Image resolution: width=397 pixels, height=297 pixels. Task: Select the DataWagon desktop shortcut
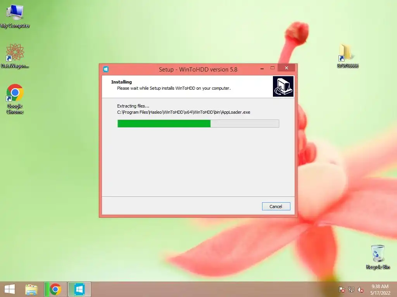tap(15, 56)
